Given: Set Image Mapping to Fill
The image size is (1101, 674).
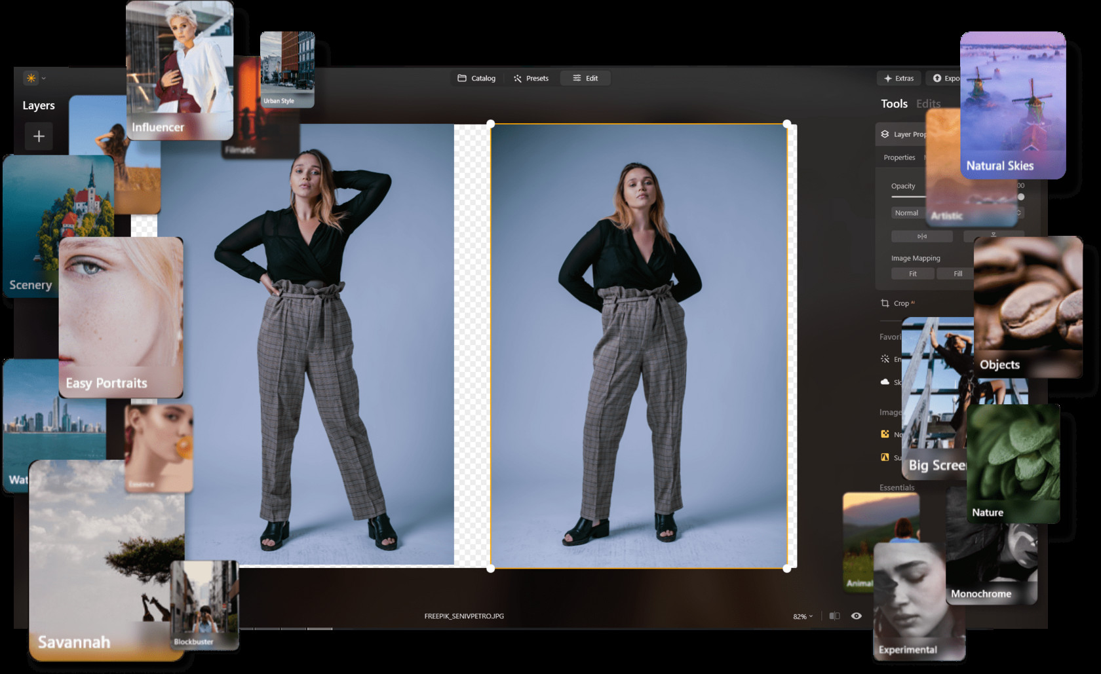Looking at the screenshot, I should coord(957,274).
